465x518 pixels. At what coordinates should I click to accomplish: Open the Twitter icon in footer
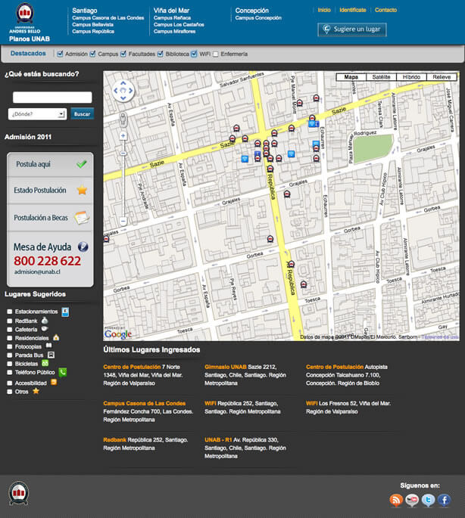coord(428,500)
